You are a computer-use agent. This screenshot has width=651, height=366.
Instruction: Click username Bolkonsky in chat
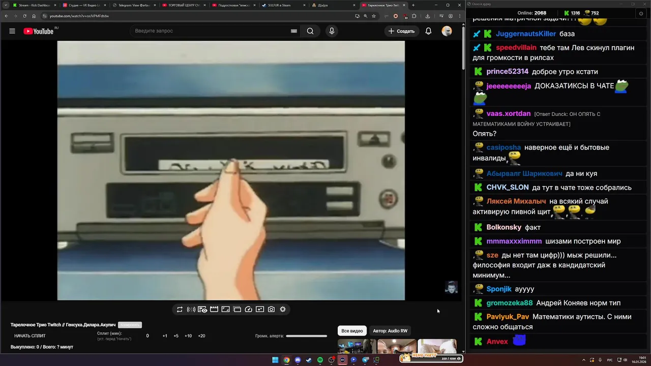click(504, 227)
